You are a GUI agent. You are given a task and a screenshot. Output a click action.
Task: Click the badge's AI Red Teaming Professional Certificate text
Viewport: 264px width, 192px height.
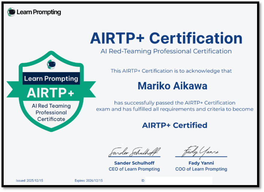[x=51, y=112]
